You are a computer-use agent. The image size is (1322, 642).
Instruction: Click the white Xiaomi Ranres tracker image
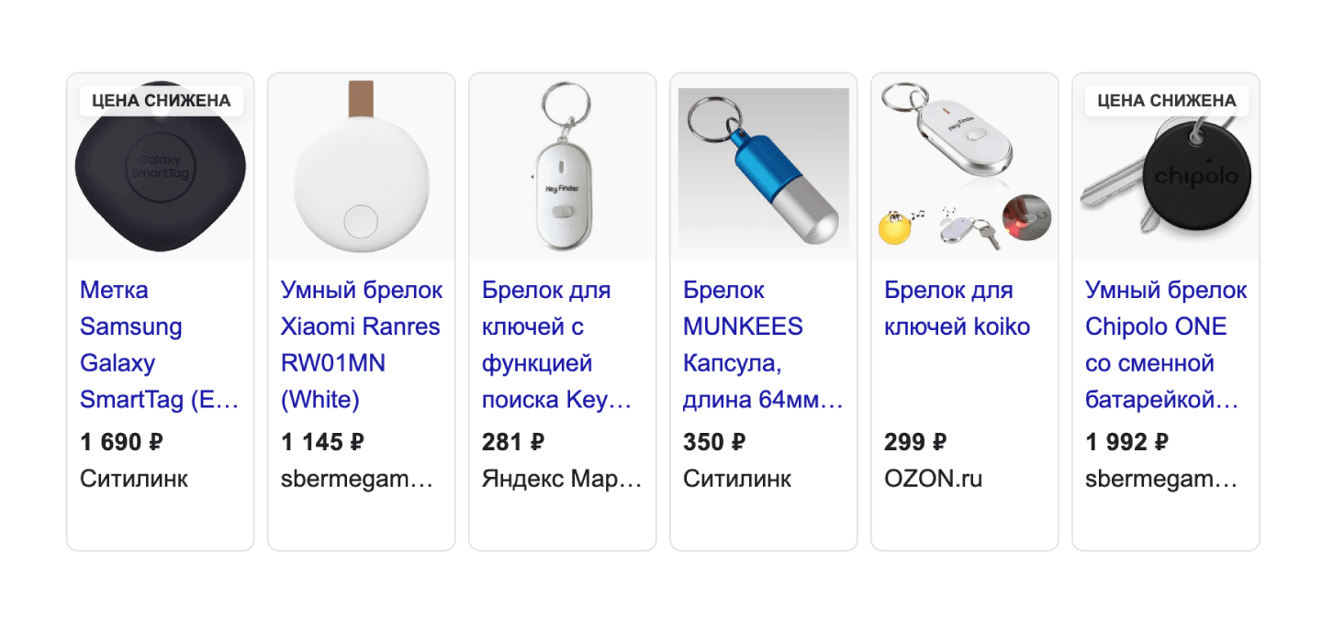click(x=361, y=170)
